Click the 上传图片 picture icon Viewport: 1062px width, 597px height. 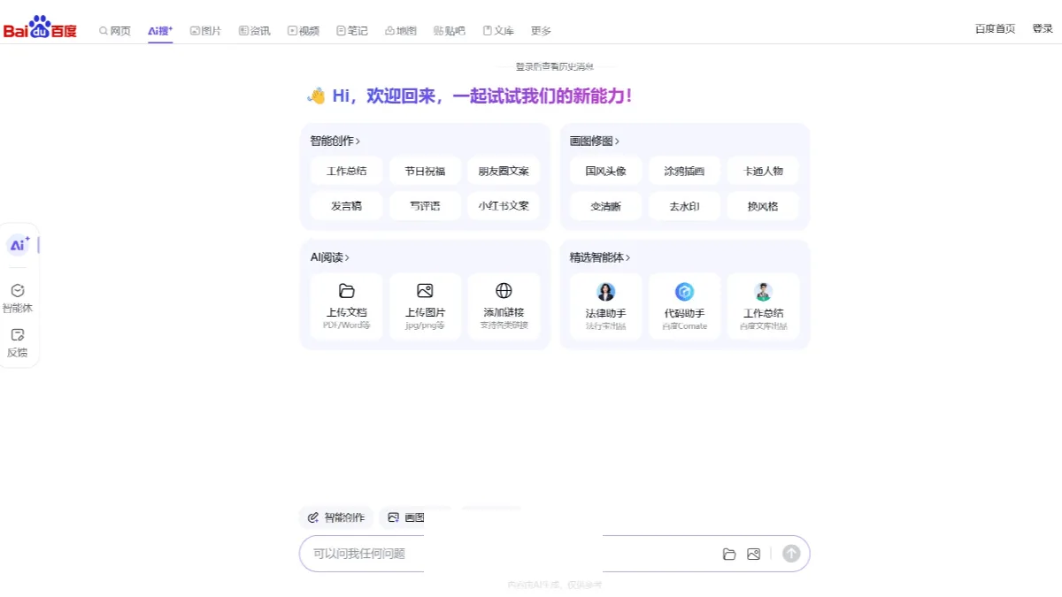[x=425, y=290]
